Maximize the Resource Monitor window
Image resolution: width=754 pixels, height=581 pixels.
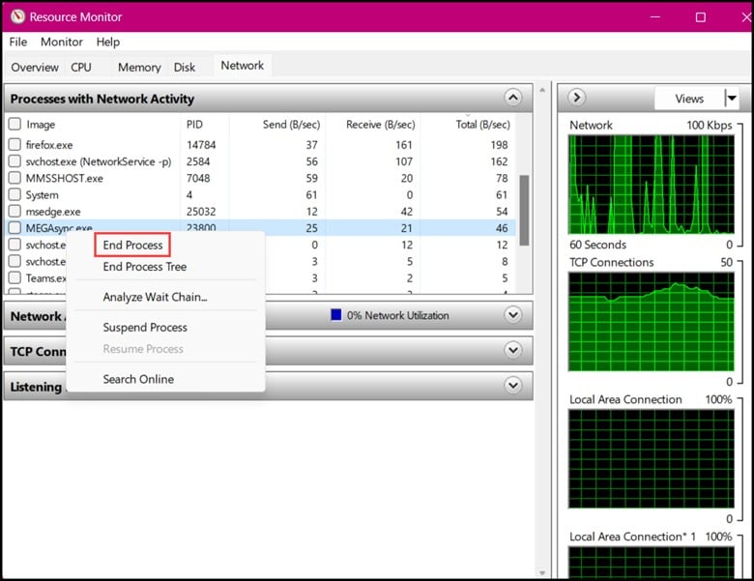pos(701,17)
